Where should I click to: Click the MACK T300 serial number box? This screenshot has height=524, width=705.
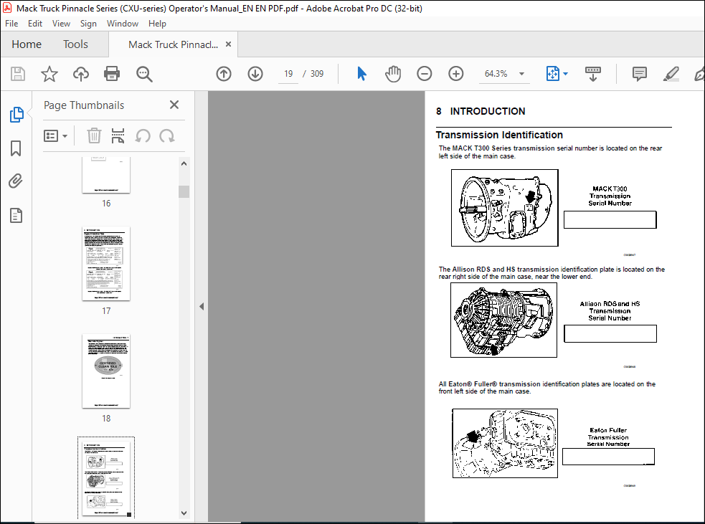[610, 220]
